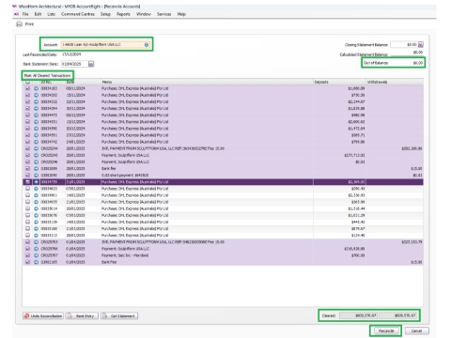Click the Cancel button
Image resolution: width=451 pixels, height=338 pixels.
(416, 330)
